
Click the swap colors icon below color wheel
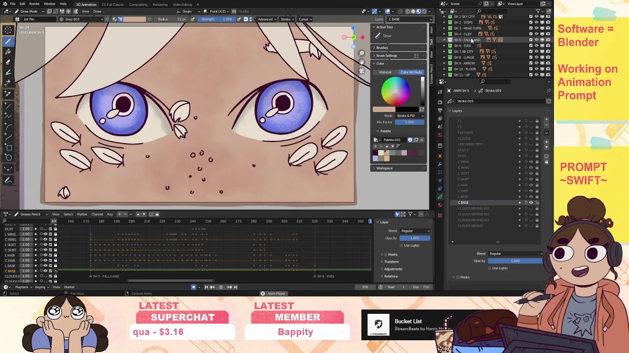(422, 109)
